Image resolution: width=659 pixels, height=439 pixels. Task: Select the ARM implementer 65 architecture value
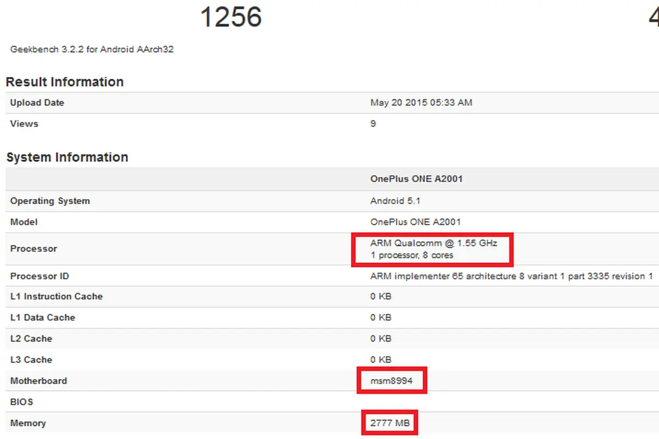(x=511, y=276)
